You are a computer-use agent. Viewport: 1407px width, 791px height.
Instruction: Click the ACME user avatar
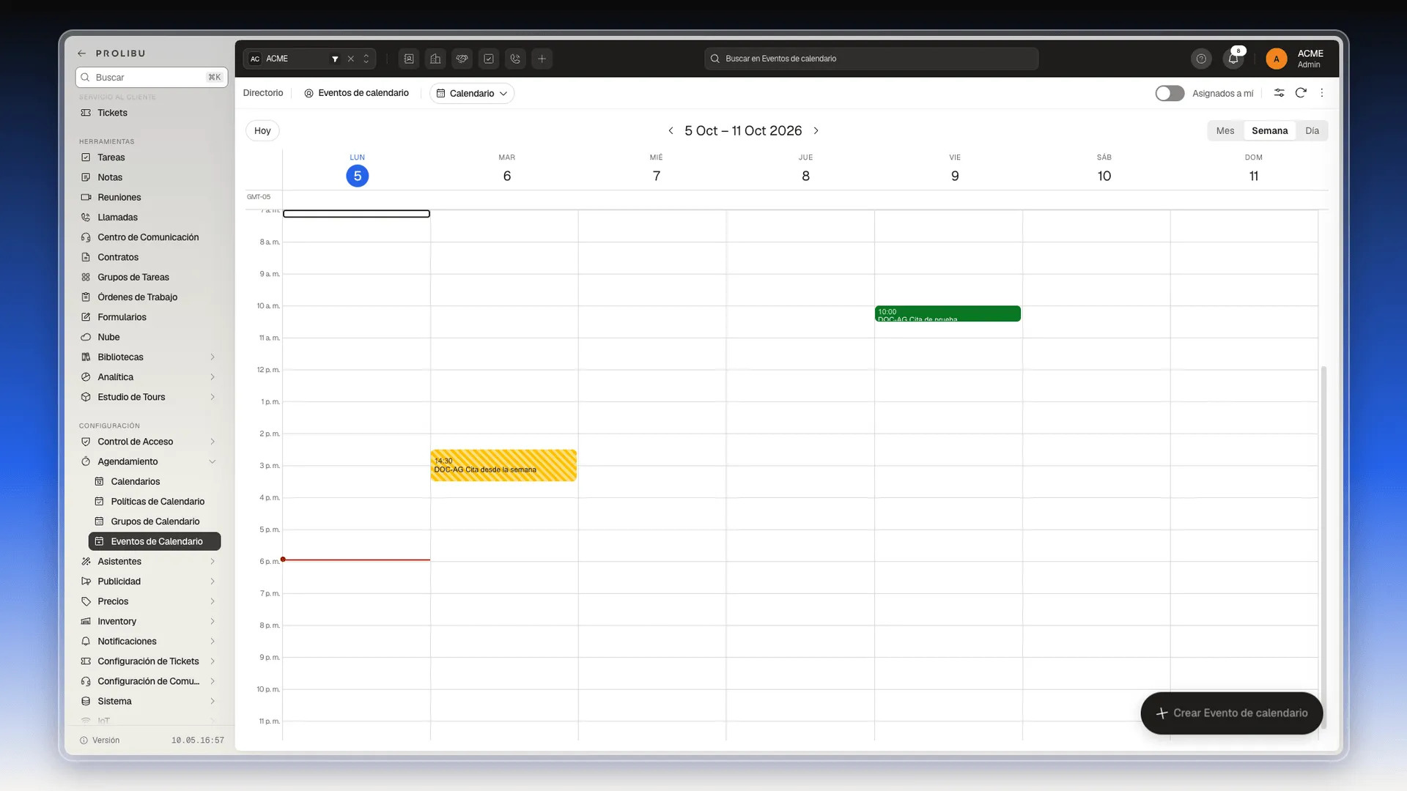click(1276, 59)
